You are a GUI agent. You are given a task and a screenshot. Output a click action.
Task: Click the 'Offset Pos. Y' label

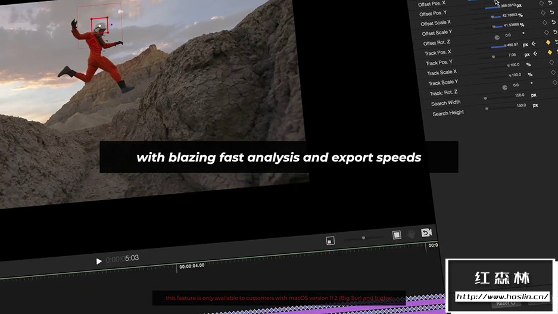coord(433,14)
